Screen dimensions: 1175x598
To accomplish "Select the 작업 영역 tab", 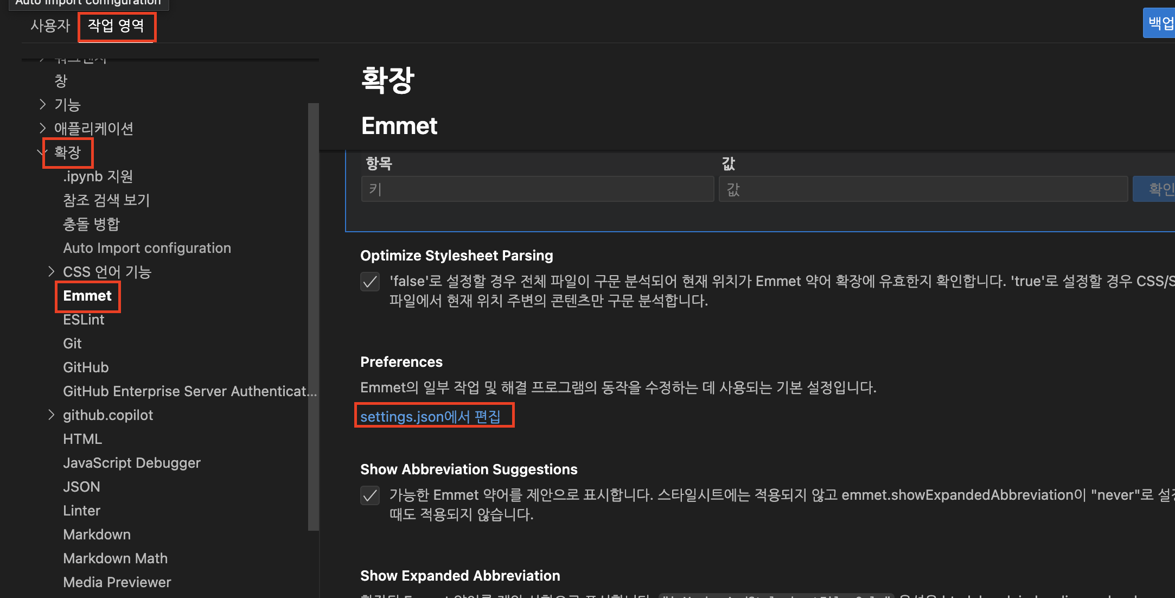I will 116,26.
